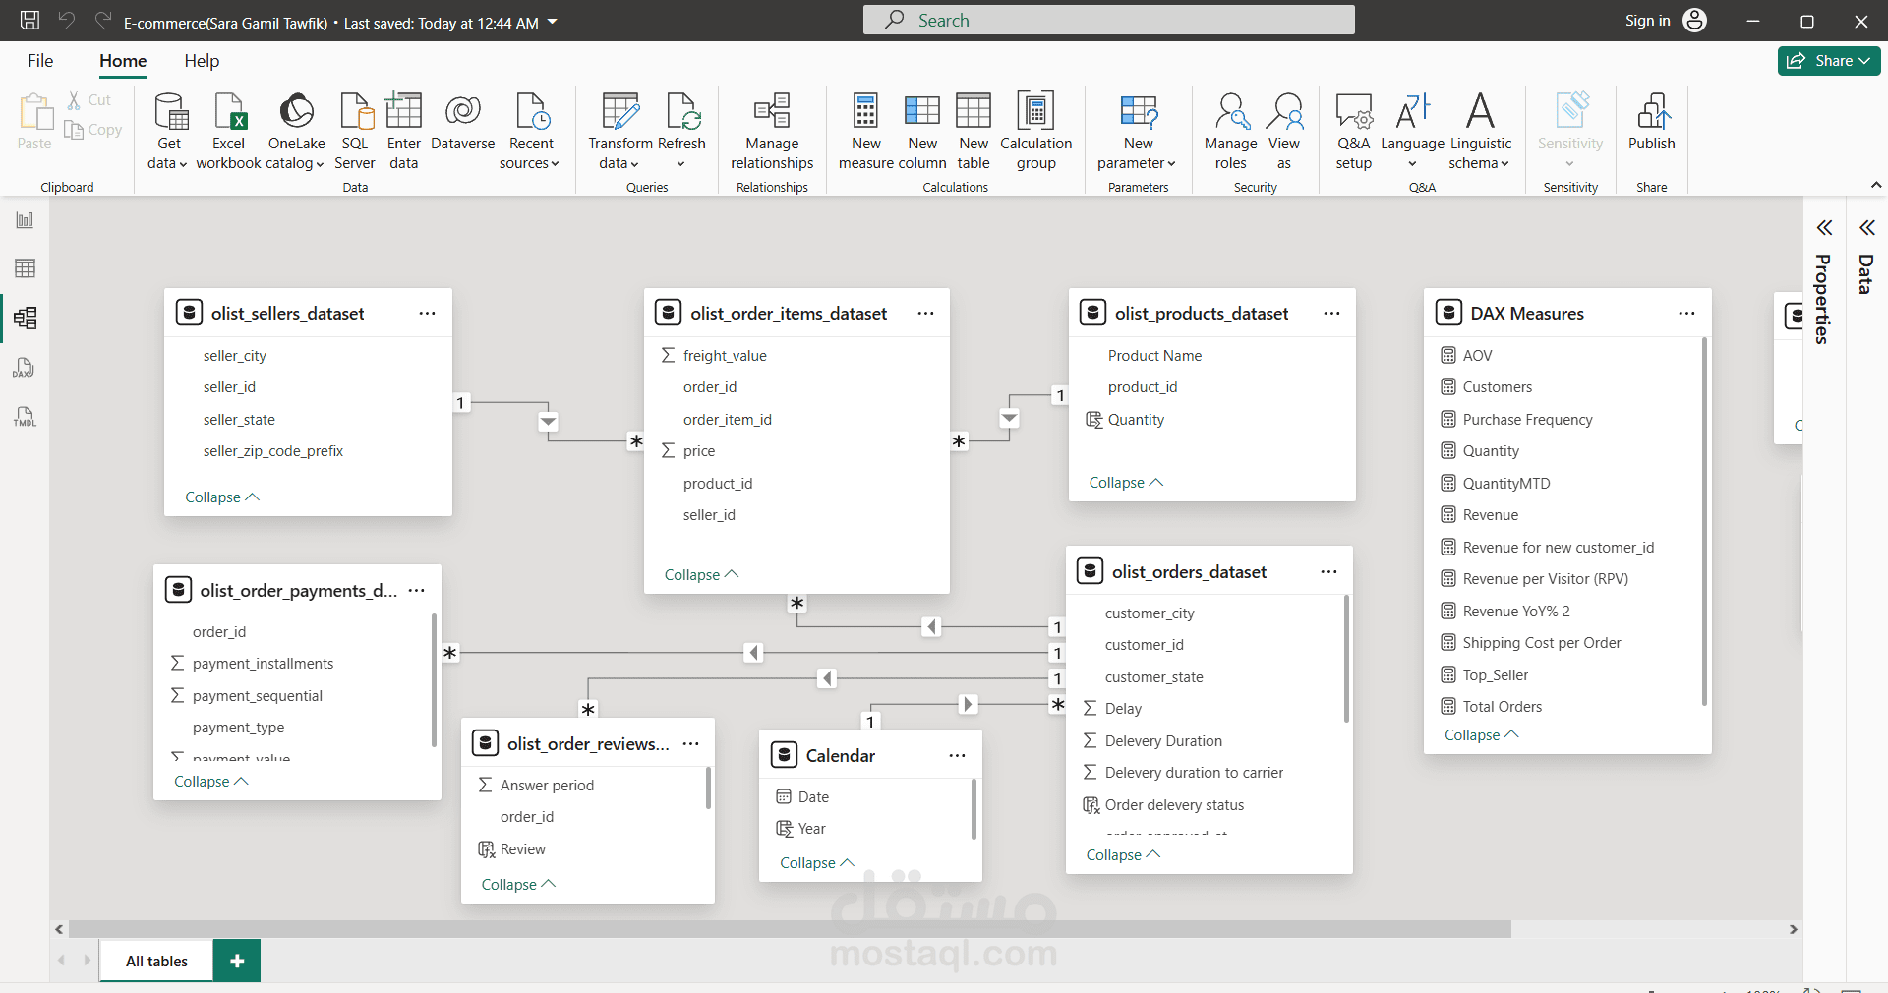Collapse the olist_order_items_dataset table
Screen dimensions: 1888x993
701,575
